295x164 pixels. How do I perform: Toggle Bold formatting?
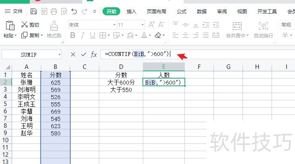tap(73, 35)
